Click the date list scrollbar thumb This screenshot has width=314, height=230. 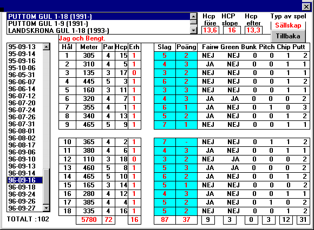(x=46, y=187)
